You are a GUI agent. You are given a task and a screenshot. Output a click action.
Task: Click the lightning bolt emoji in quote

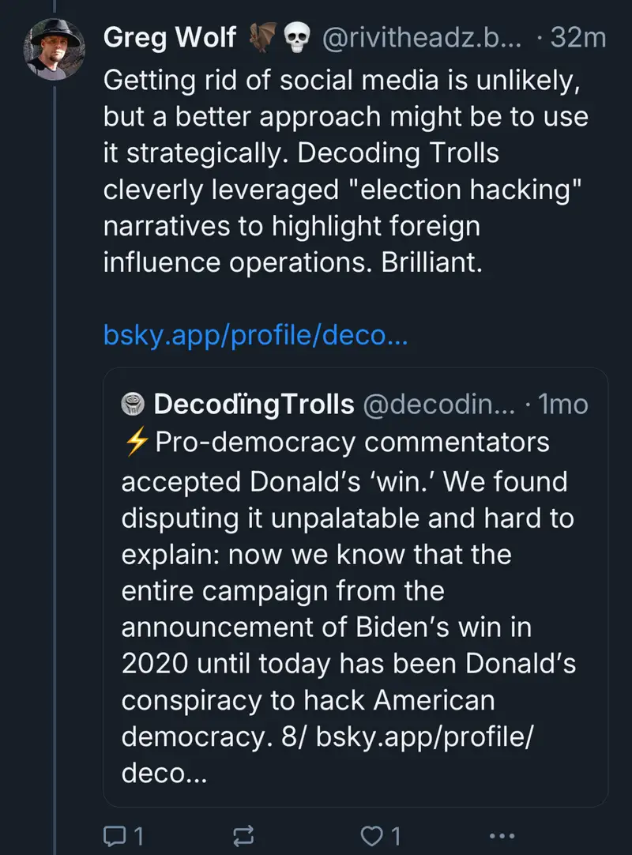137,443
